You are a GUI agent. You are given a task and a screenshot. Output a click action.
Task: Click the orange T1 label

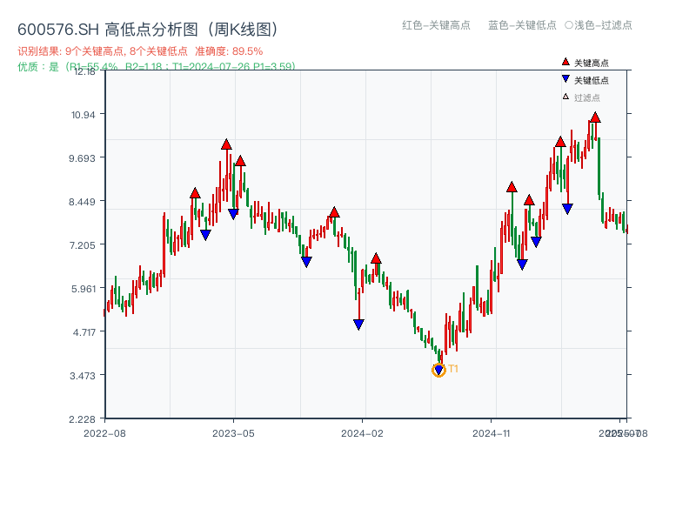pyautogui.click(x=453, y=369)
